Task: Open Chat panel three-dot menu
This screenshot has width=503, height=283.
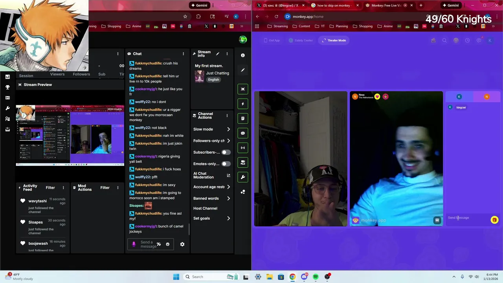Action: [183, 54]
